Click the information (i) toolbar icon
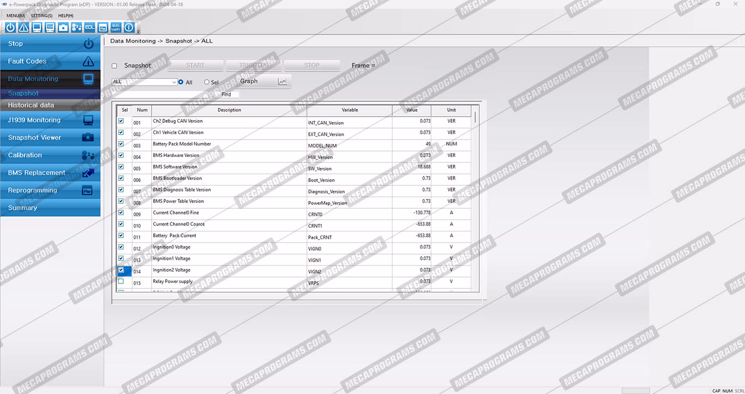 click(x=129, y=27)
